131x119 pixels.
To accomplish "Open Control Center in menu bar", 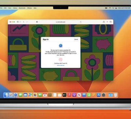I will click(116, 8).
